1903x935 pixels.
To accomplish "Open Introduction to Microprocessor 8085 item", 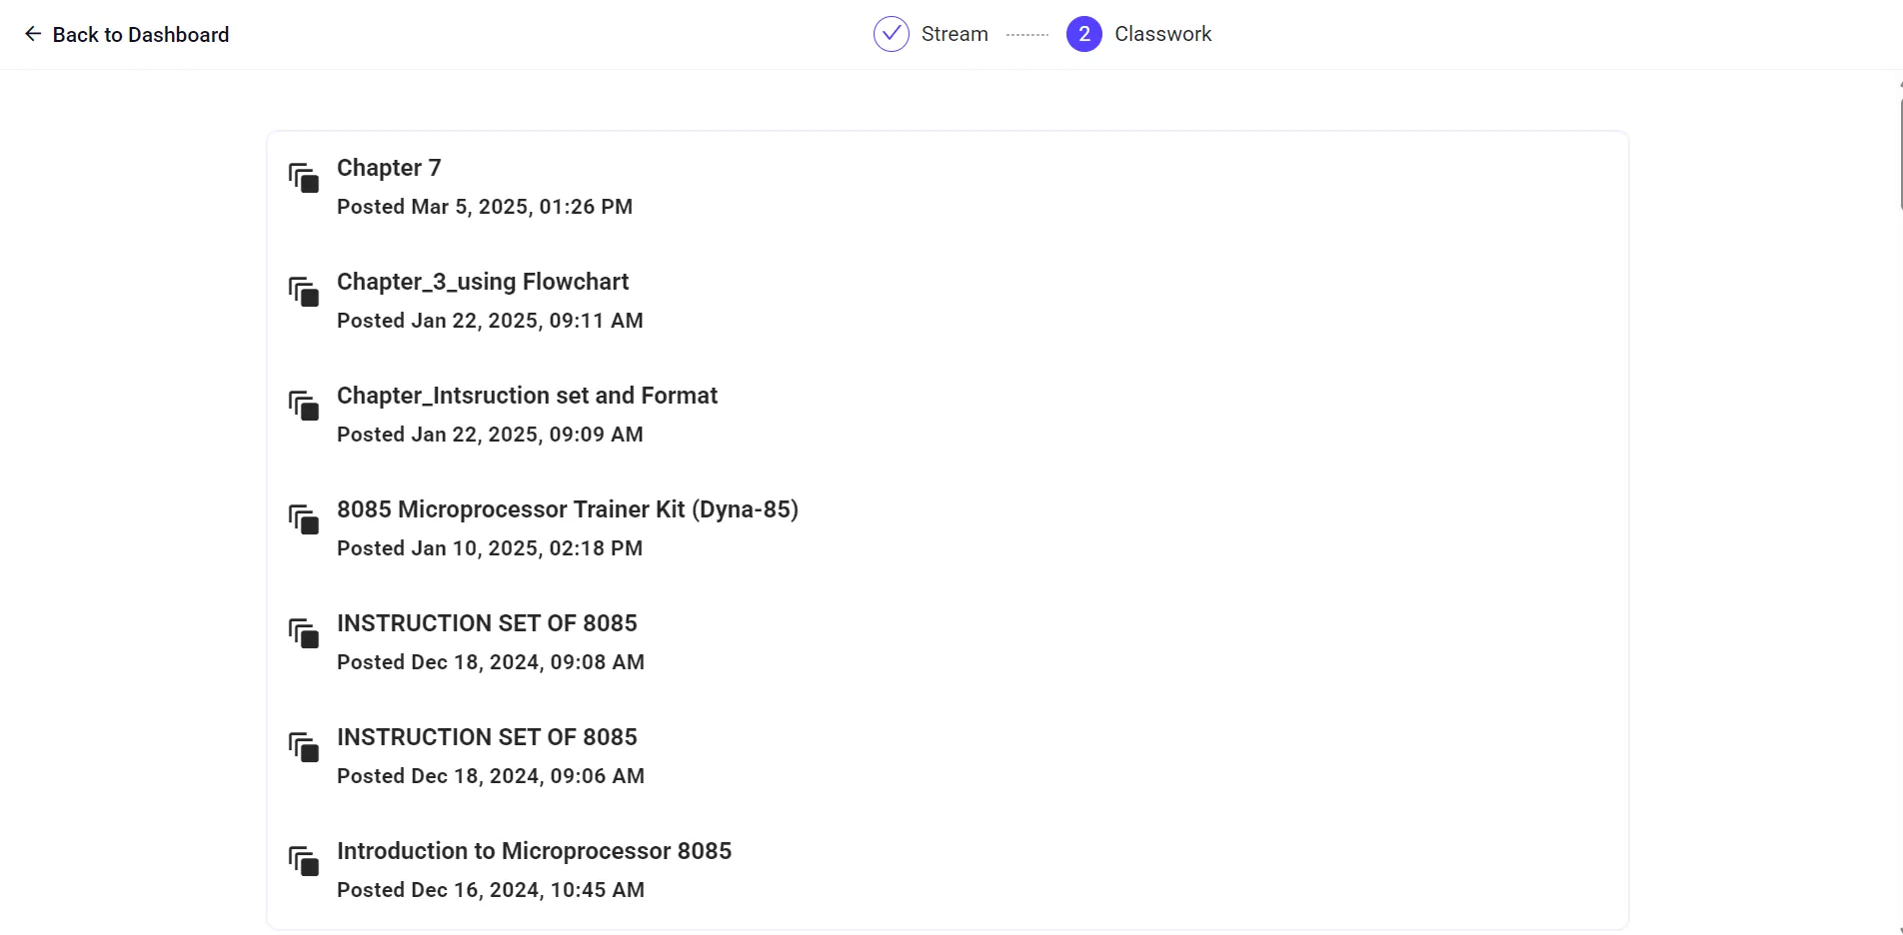I will [534, 851].
